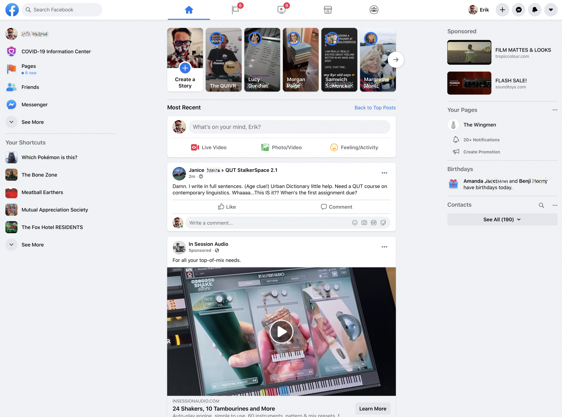Add a Photo/Video to post
Viewport: 562px width, 417px height.
coord(281,147)
